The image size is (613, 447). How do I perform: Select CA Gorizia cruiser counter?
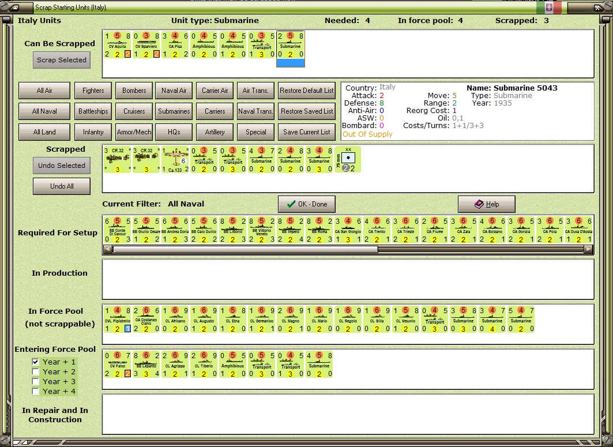(x=521, y=230)
